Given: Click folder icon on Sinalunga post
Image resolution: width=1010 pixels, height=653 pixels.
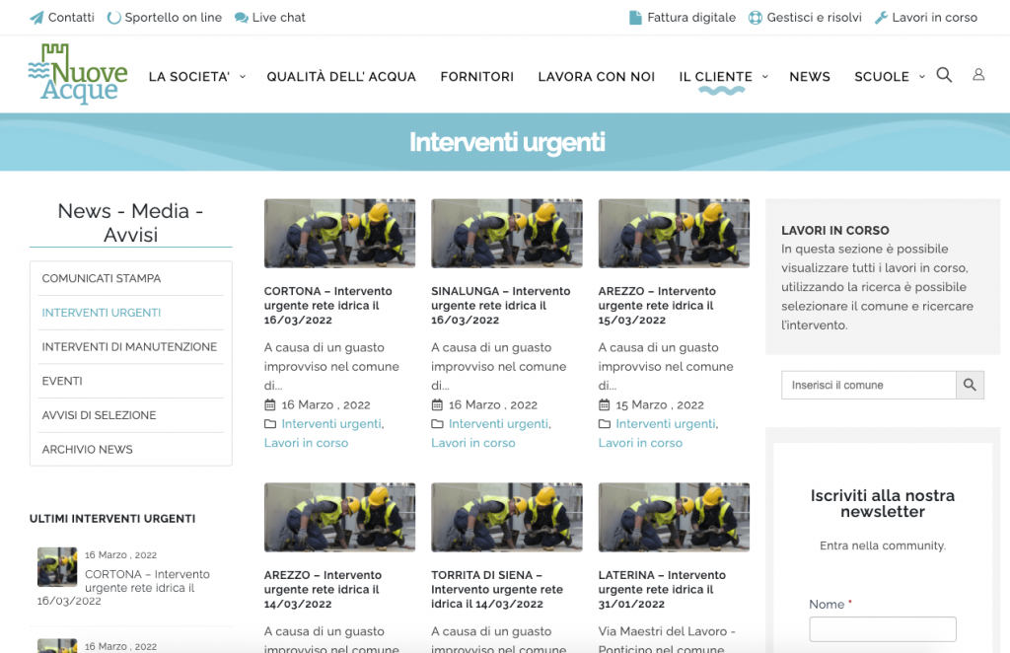Looking at the screenshot, I should point(437,424).
